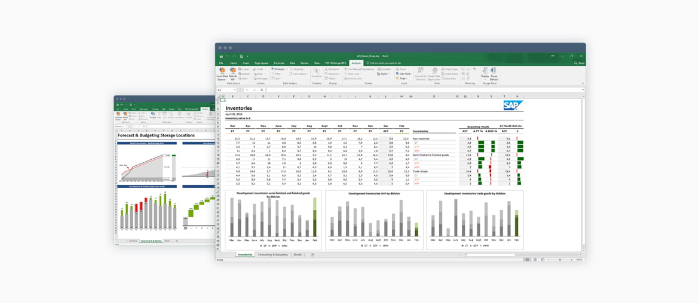Click the Inventories heading on the sheet
The image size is (699, 303).
click(239, 108)
